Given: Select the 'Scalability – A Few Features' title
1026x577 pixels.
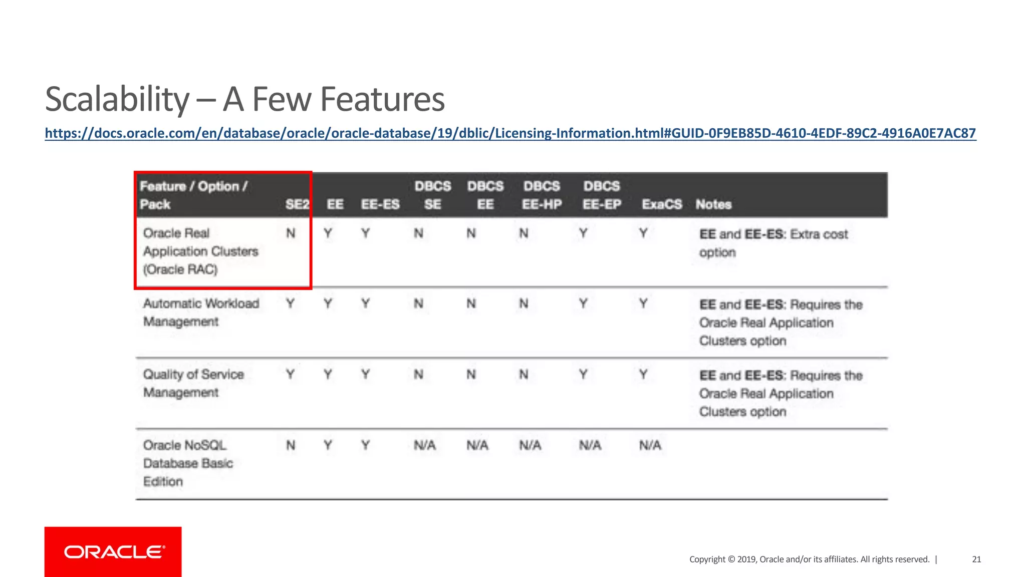Looking at the screenshot, I should point(245,99).
